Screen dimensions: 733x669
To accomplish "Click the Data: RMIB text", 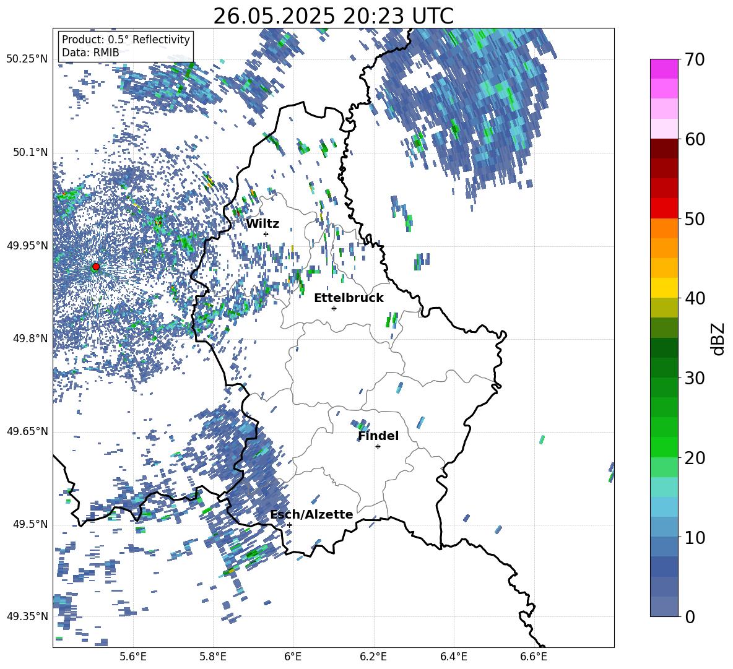I will pos(90,53).
